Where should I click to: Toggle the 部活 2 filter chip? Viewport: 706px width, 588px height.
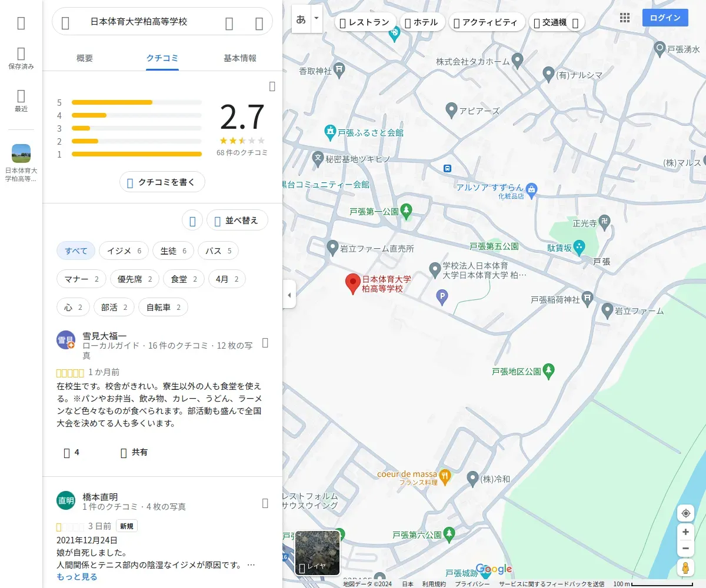pyautogui.click(x=114, y=308)
